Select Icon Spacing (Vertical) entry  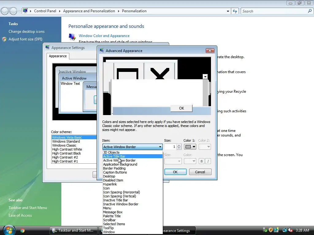(x=132, y=196)
